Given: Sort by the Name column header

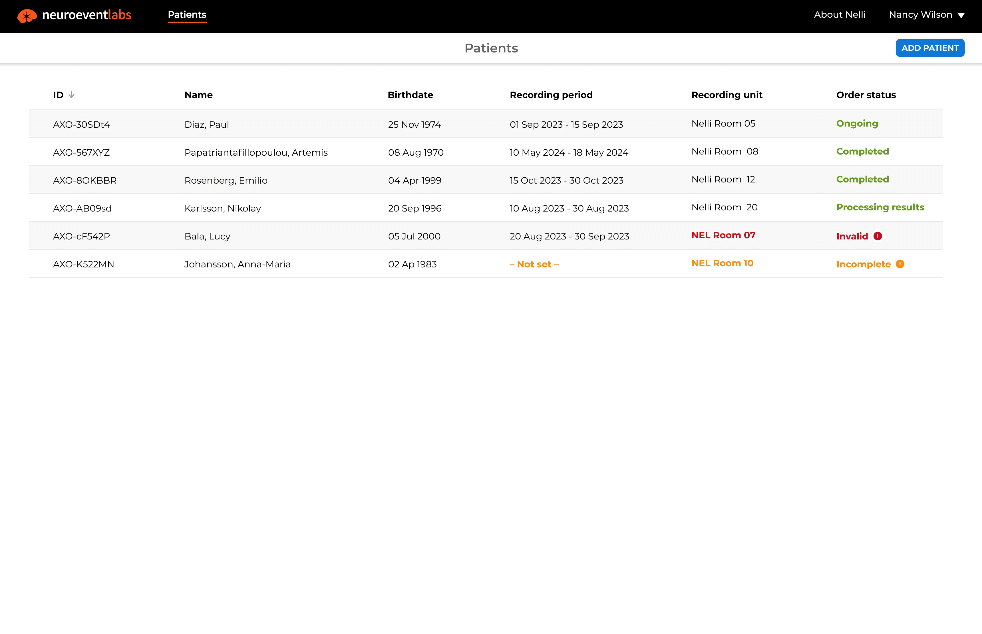Looking at the screenshot, I should [198, 95].
